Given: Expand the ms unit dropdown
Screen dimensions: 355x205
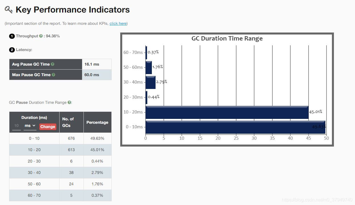Looking at the screenshot, I should (x=30, y=126).
